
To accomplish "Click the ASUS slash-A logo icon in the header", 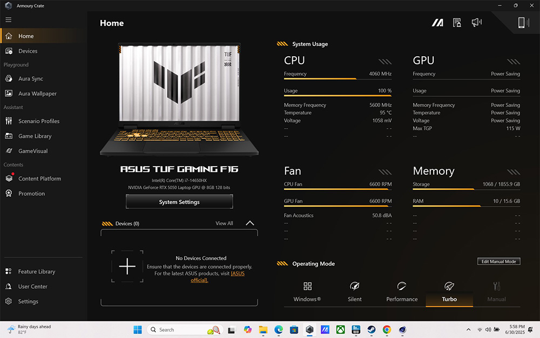I will [x=437, y=23].
